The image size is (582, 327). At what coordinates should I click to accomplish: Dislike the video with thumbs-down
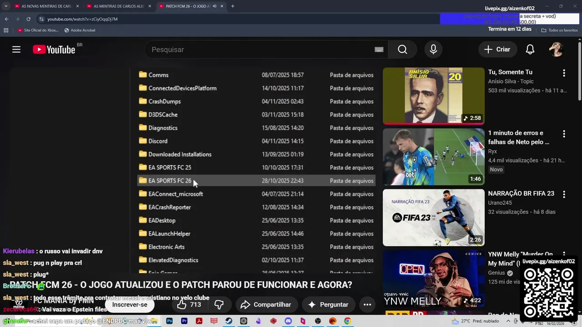coord(219,305)
